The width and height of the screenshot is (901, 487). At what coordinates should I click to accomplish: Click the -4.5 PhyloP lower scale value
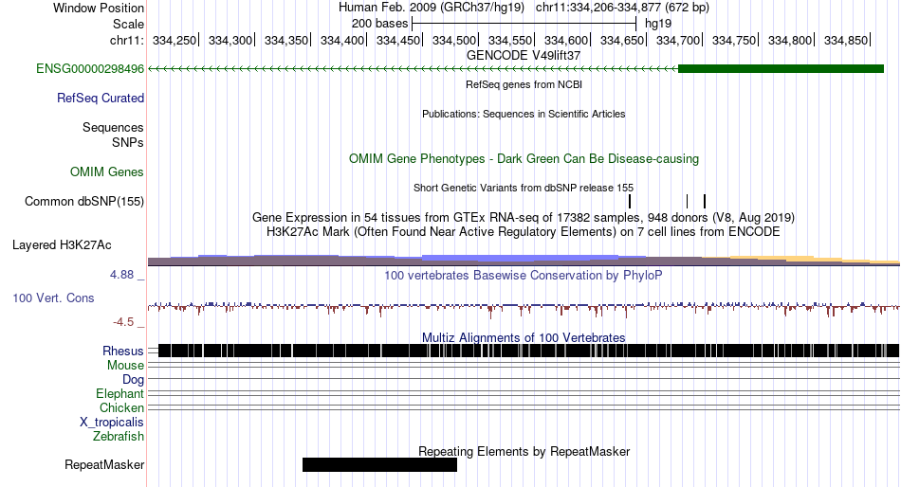(123, 322)
